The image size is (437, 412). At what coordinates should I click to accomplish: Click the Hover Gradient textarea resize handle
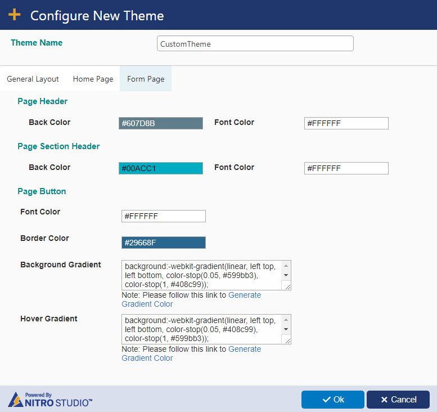[x=287, y=341]
